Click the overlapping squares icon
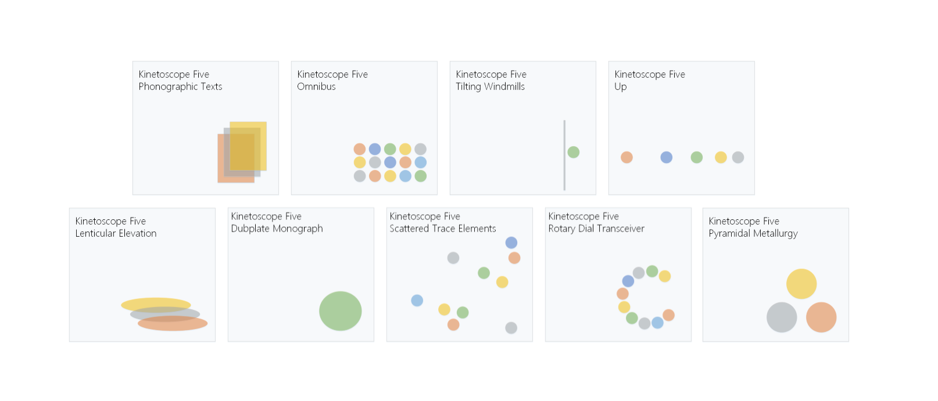This screenshot has height=401, width=938. (242, 152)
